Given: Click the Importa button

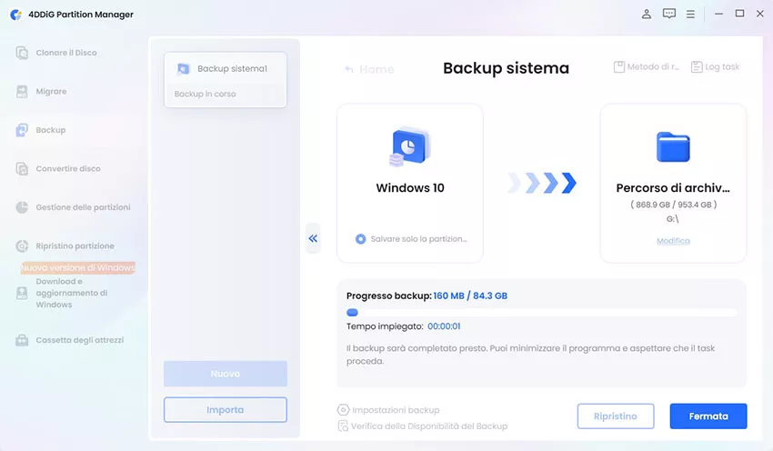Looking at the screenshot, I should (226, 409).
